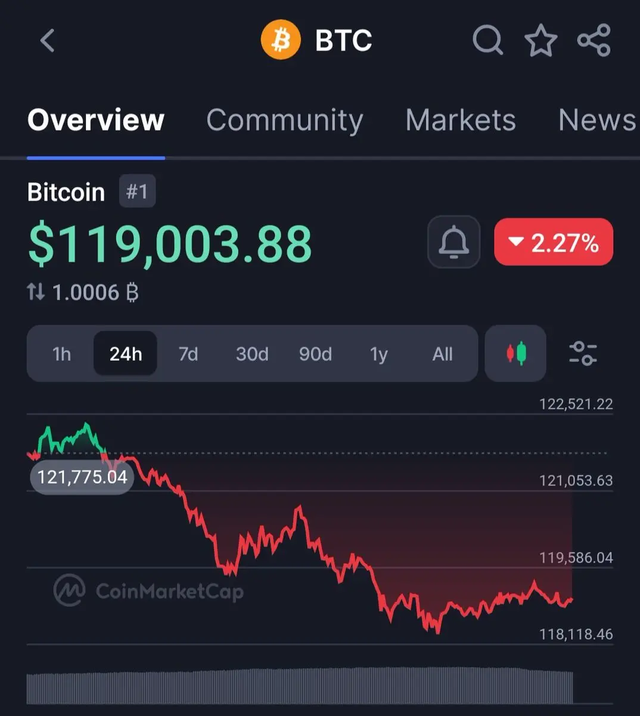Screen dimensions: 640x716
Task: Show the All time chart range
Action: [x=443, y=354]
